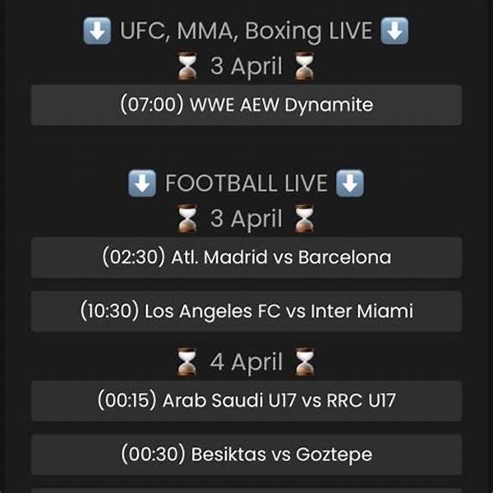Click the down-arrow icon before "FOOTBALL LIVE"
Screen dimensions: 493x493
142,183
